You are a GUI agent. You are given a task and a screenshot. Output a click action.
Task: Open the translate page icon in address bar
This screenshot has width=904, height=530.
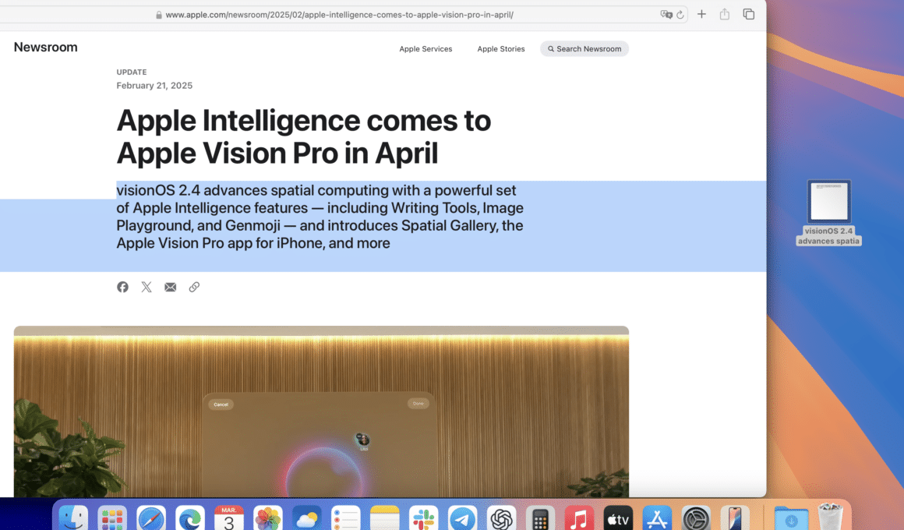click(x=666, y=15)
